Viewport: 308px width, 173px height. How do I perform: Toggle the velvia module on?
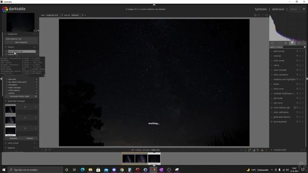coord(271,65)
